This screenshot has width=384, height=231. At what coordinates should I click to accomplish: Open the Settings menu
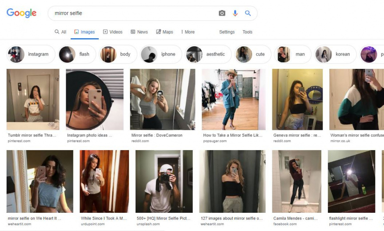(x=227, y=32)
